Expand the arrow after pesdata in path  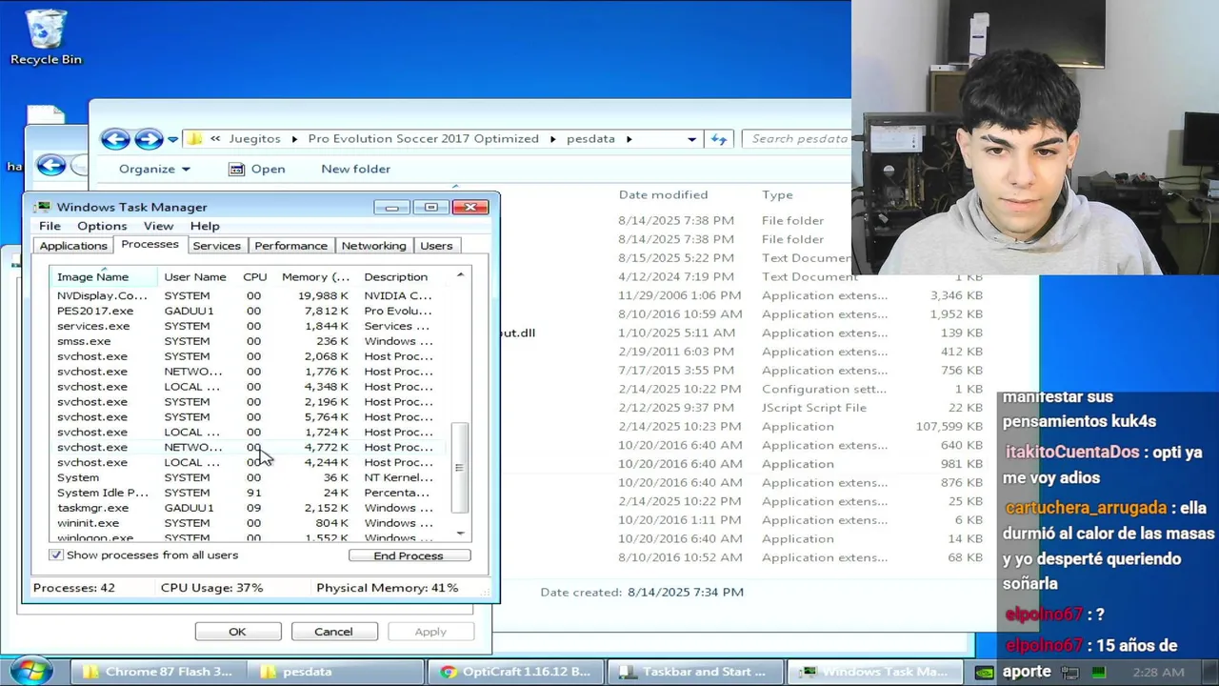[x=629, y=139]
